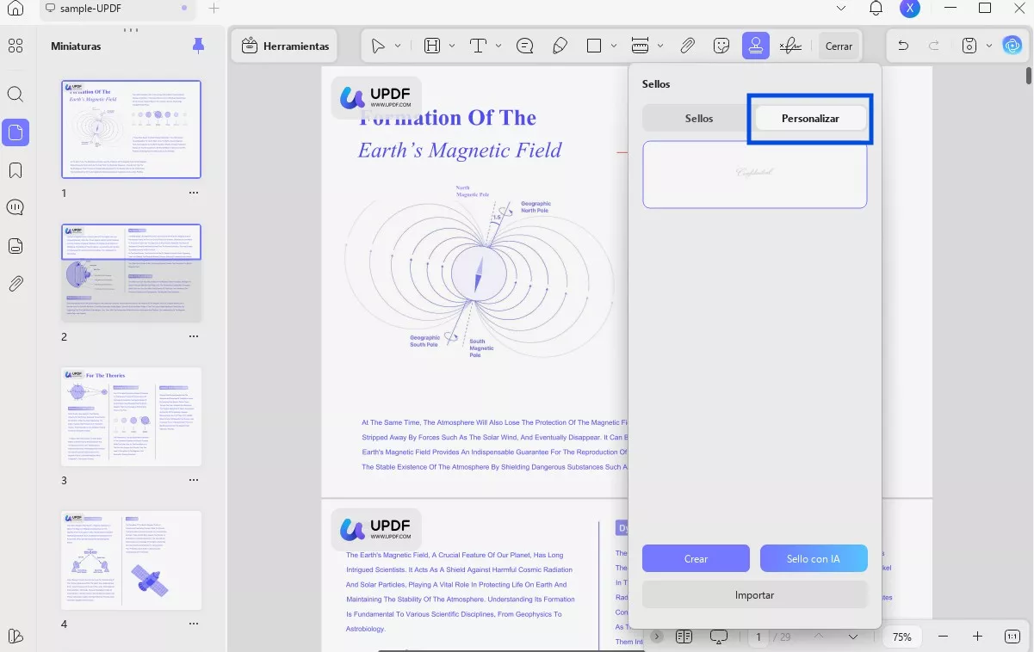The image size is (1034, 652).
Task: Open the bookmarks panel in sidebar
Action: (x=15, y=169)
